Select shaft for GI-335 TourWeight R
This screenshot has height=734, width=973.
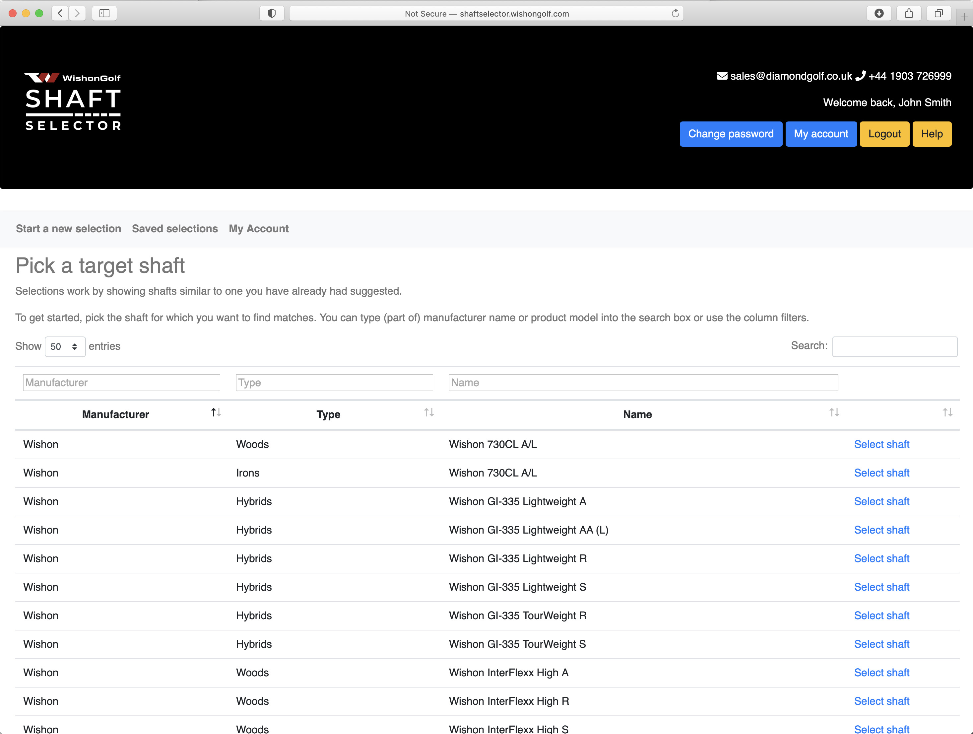[881, 616]
